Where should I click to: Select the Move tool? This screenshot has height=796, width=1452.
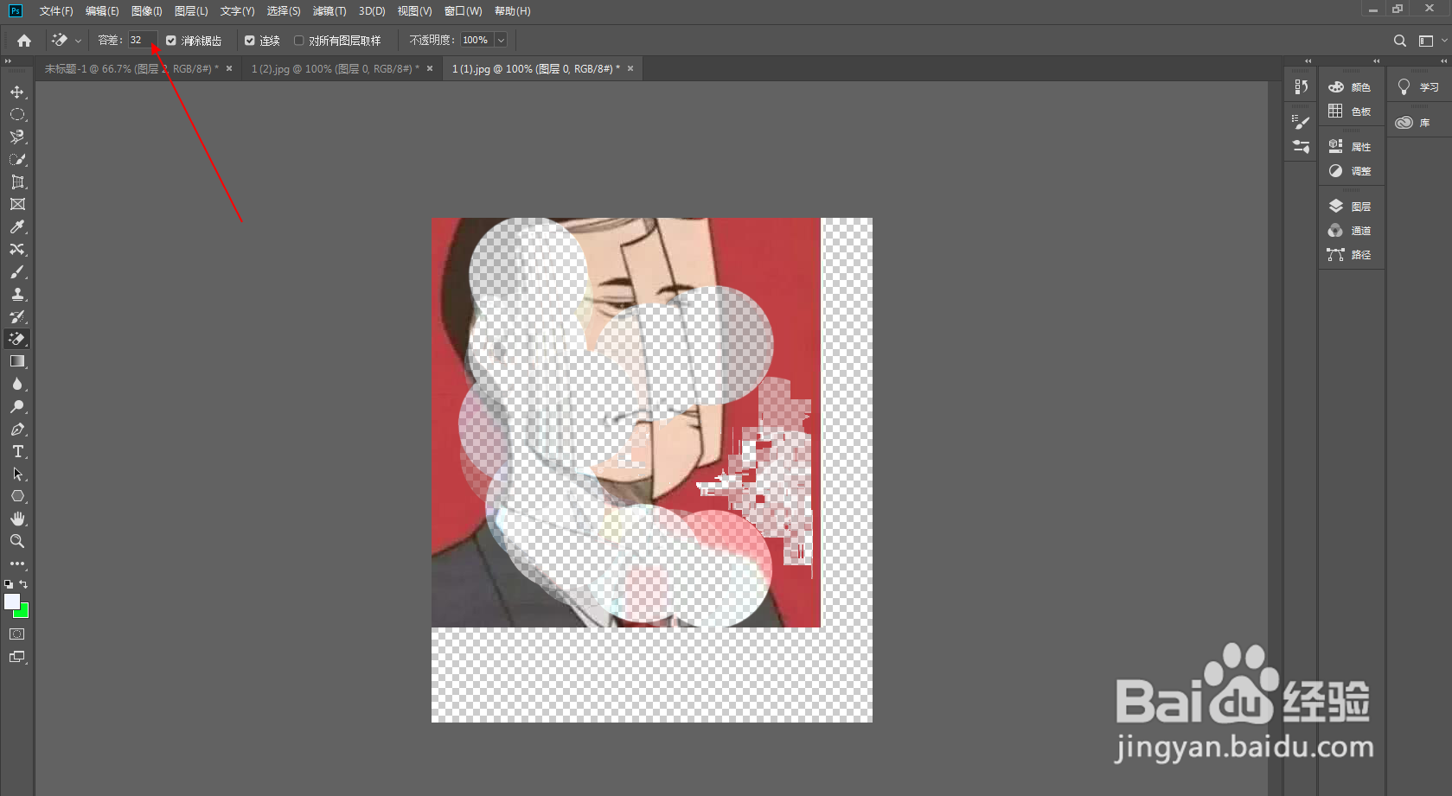pos(17,92)
